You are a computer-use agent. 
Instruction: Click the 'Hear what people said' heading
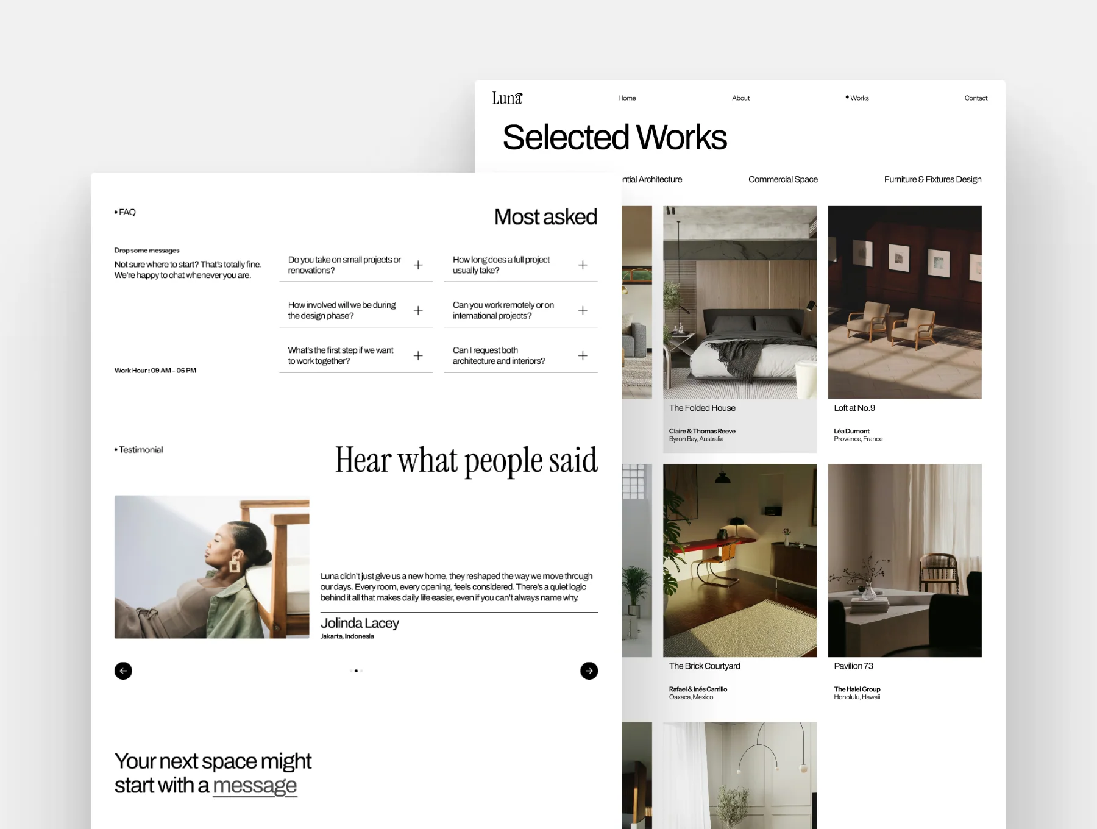[466, 460]
